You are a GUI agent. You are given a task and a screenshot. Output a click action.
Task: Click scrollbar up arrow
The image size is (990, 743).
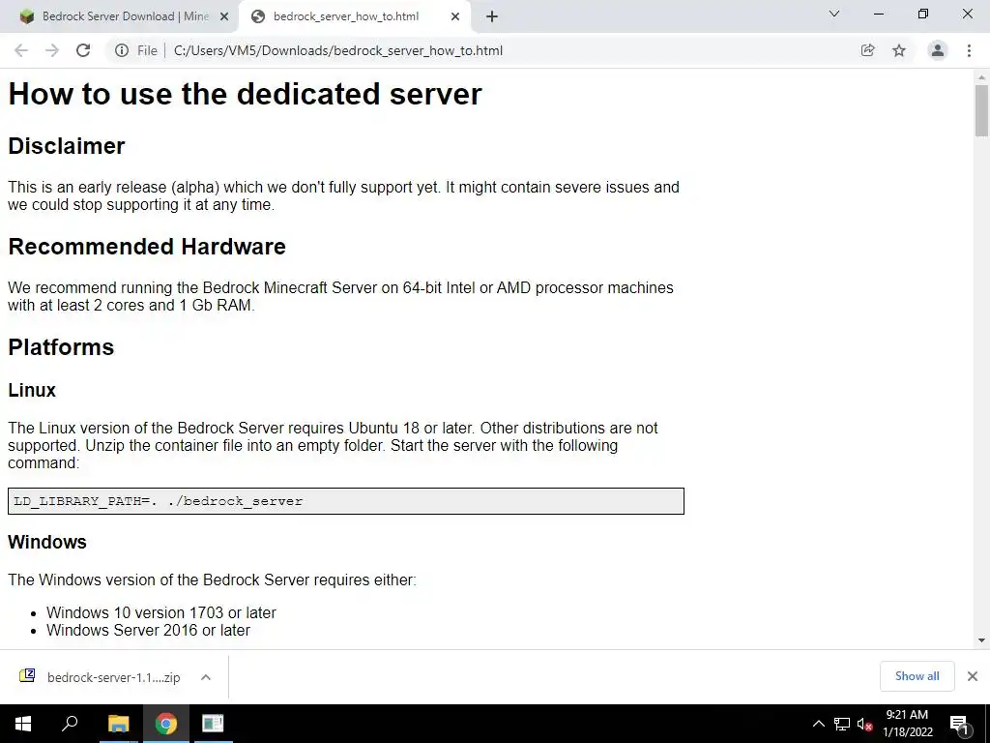point(981,77)
